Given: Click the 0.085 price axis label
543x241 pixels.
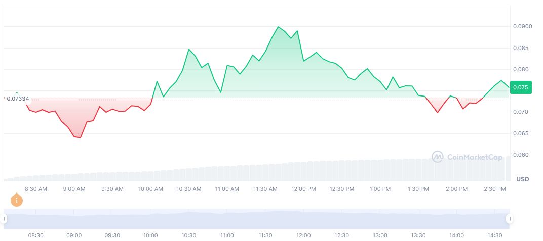Looking at the screenshot, I should 522,49.
